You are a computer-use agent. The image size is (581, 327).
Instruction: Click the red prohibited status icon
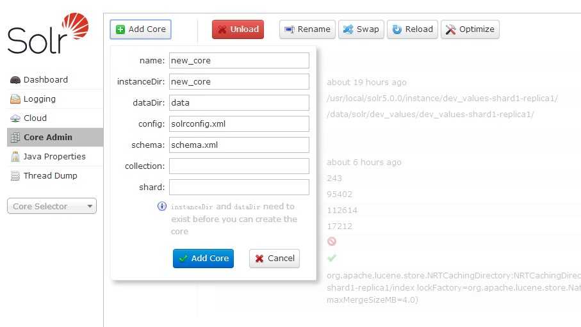332,241
